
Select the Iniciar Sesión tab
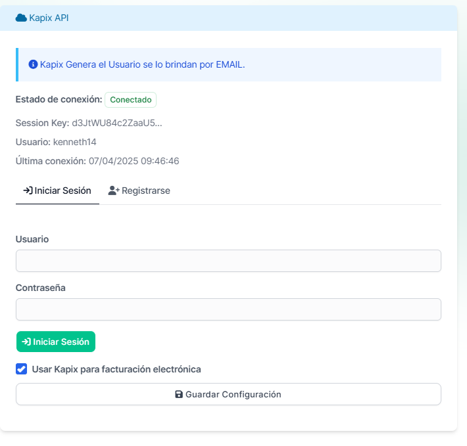click(x=57, y=190)
